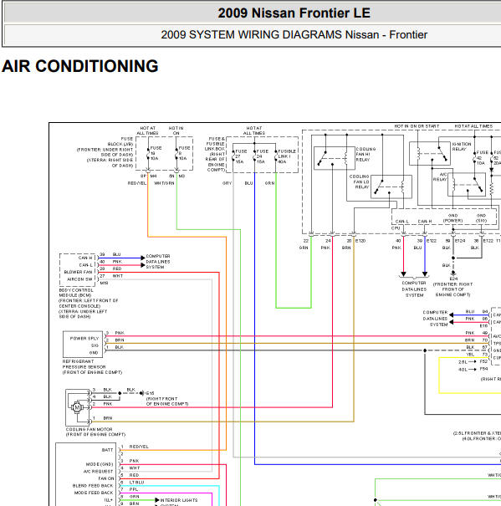Click the "HOT IN ON OR START" label
The width and height of the screenshot is (501, 506).
click(x=417, y=126)
